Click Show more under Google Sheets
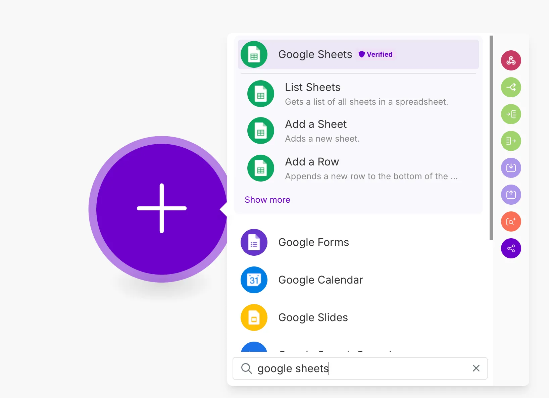The image size is (549, 398). point(267,200)
